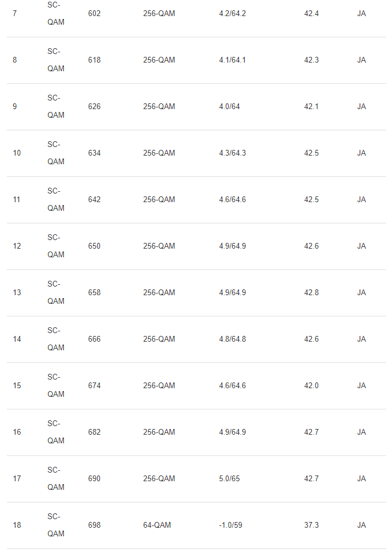386x553 pixels.
Task: Select the power value 5.0/65
Action: tap(229, 478)
